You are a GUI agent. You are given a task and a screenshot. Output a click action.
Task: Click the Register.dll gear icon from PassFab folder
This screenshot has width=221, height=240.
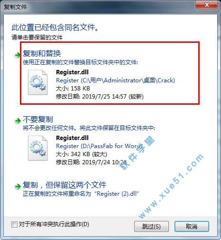[x=38, y=148]
